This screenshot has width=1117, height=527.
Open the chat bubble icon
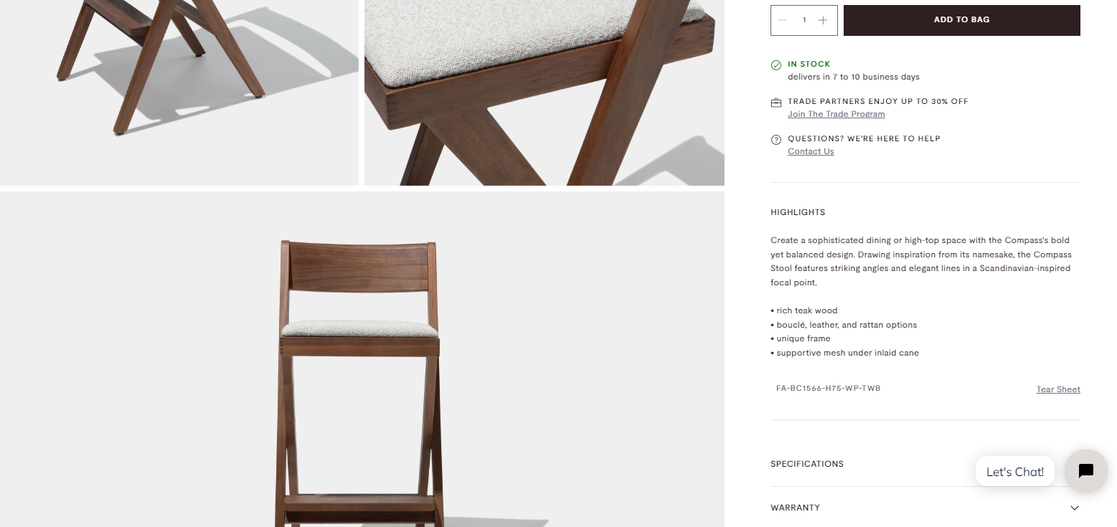1086,471
